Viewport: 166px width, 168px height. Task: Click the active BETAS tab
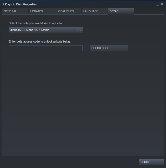(x=121, y=11)
